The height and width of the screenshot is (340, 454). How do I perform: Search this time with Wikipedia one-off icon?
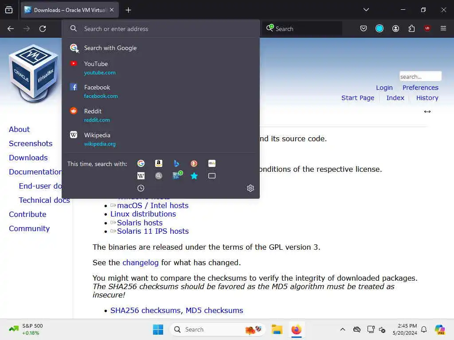(x=141, y=176)
